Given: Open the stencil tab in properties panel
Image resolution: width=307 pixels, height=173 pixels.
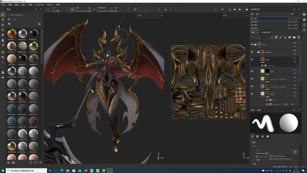Looking at the screenshot, I should pyautogui.click(x=262, y=137).
